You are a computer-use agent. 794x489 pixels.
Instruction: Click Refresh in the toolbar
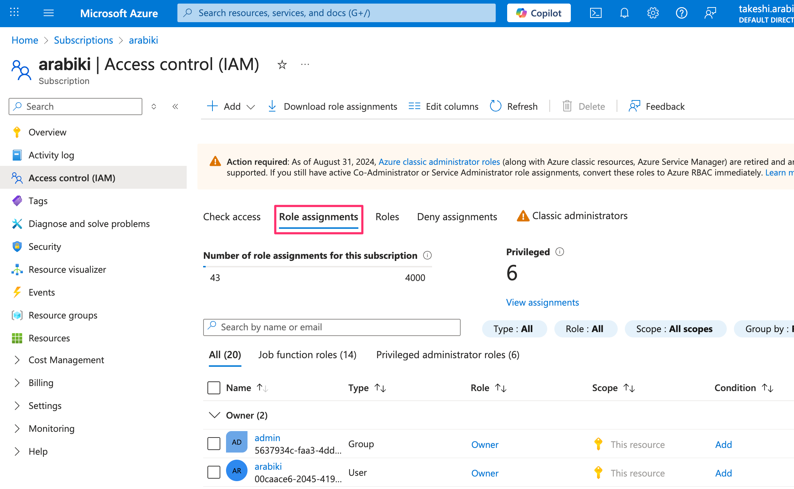[x=514, y=107]
